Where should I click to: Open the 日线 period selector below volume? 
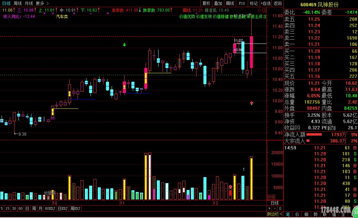pyautogui.click(x=274, y=203)
